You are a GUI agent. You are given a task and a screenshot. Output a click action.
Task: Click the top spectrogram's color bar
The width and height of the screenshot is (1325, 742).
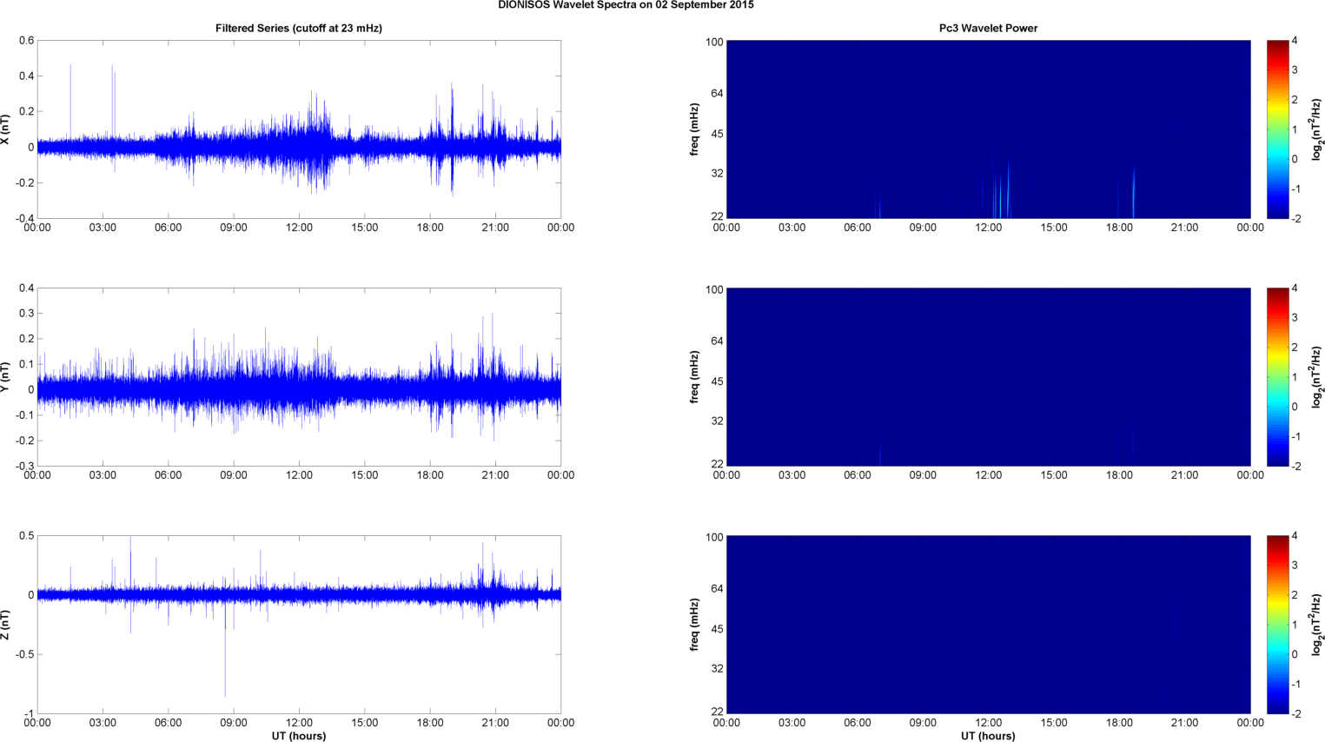[1277, 129]
